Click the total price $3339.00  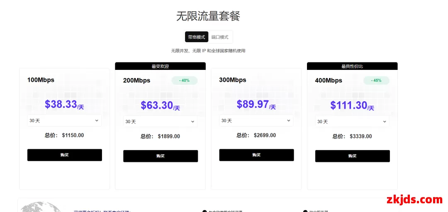pos(361,136)
